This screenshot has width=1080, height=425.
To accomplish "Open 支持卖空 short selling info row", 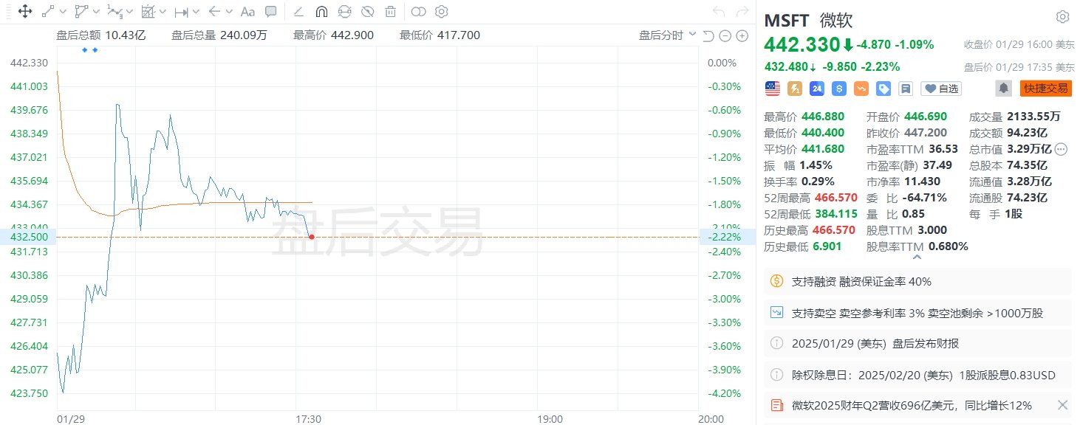I will tap(917, 313).
